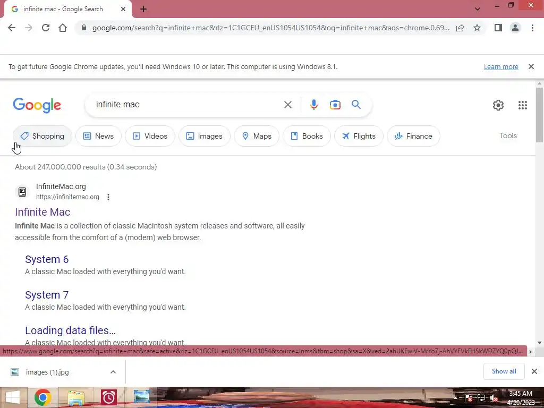The height and width of the screenshot is (408, 544).
Task: Reload the Google search page
Action: [x=46, y=28]
